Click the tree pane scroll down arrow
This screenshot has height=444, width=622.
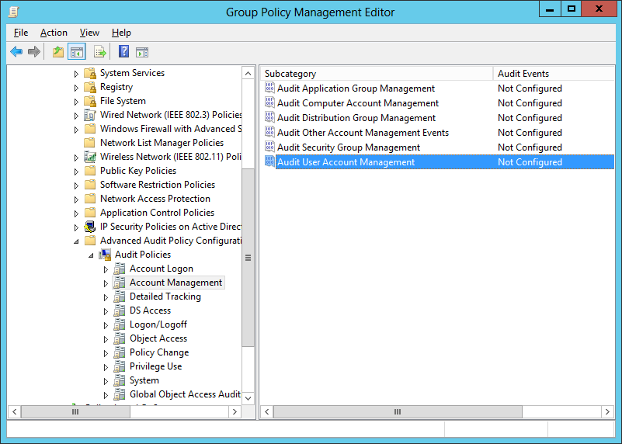click(248, 398)
